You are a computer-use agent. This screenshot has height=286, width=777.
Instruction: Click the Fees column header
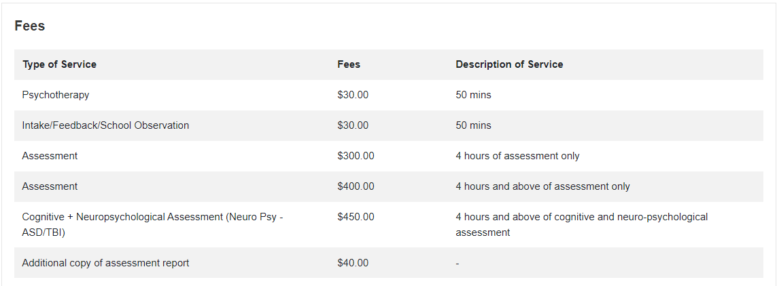click(x=349, y=64)
